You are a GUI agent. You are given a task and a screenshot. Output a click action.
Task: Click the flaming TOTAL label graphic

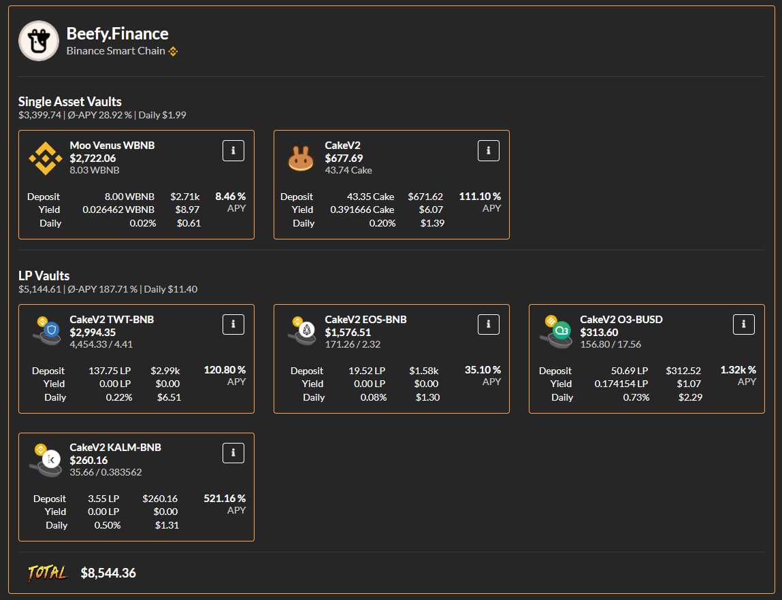(48, 573)
